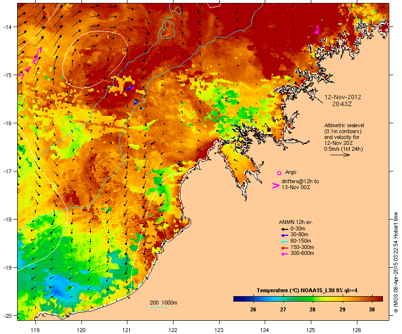
Task: Click the magenta marker near 125E 14S
Action: (317, 29)
